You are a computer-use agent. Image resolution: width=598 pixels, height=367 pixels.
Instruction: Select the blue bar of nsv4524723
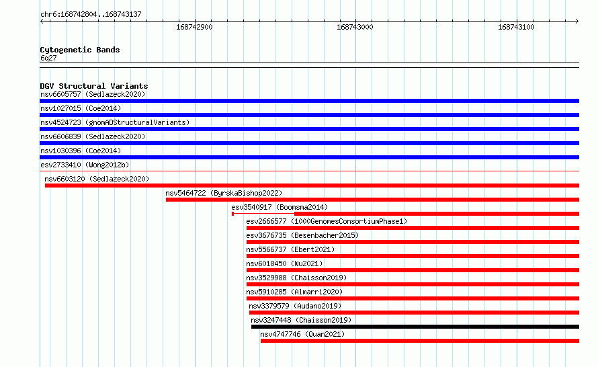click(x=309, y=129)
